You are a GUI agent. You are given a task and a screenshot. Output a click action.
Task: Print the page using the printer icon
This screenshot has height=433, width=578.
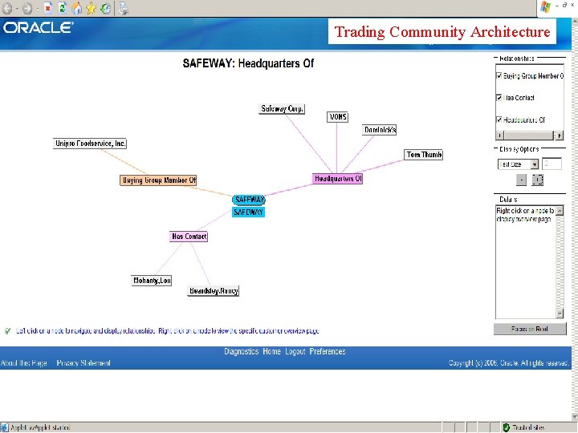pos(124,8)
